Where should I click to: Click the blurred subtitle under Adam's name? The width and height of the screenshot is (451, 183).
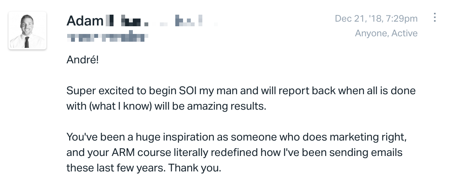click(x=107, y=37)
